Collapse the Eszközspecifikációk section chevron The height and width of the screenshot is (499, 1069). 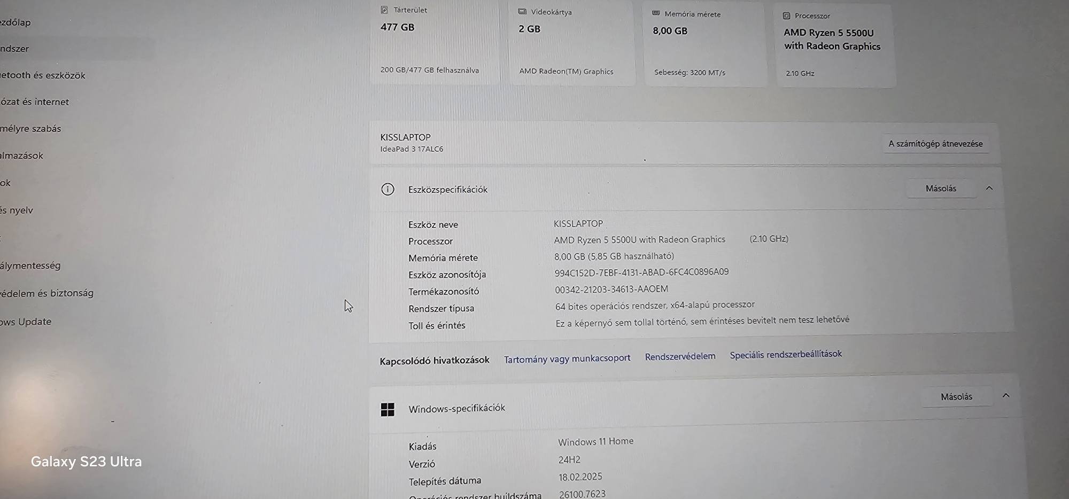(989, 188)
